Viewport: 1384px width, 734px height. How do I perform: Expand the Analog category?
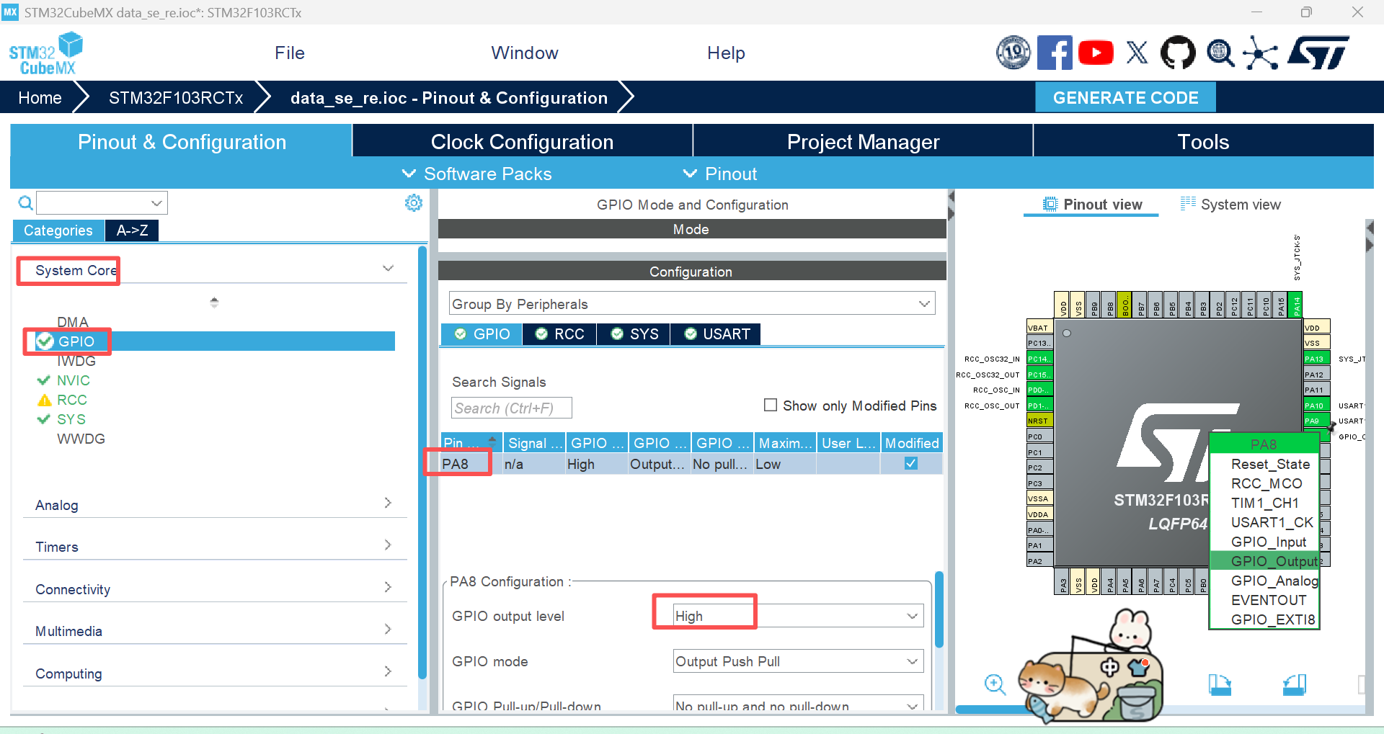(x=388, y=503)
